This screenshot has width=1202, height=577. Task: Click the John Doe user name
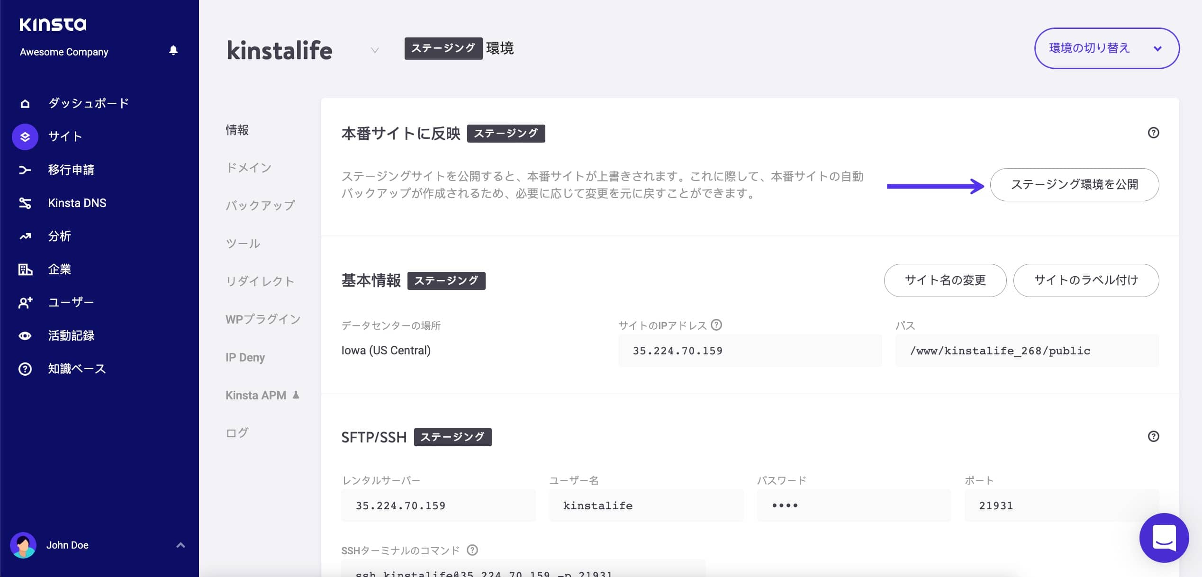[67, 545]
